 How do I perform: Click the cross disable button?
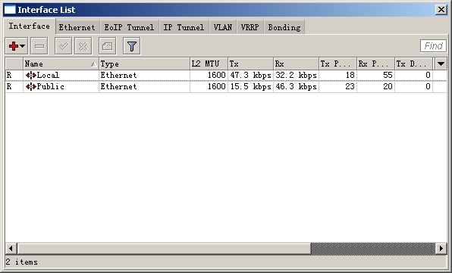[83, 46]
